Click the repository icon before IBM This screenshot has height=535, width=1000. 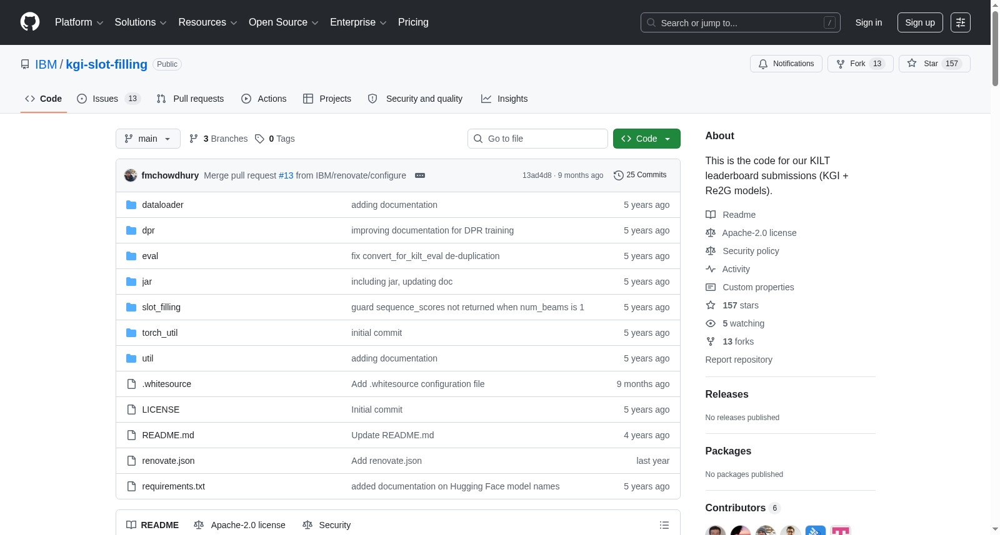[25, 64]
